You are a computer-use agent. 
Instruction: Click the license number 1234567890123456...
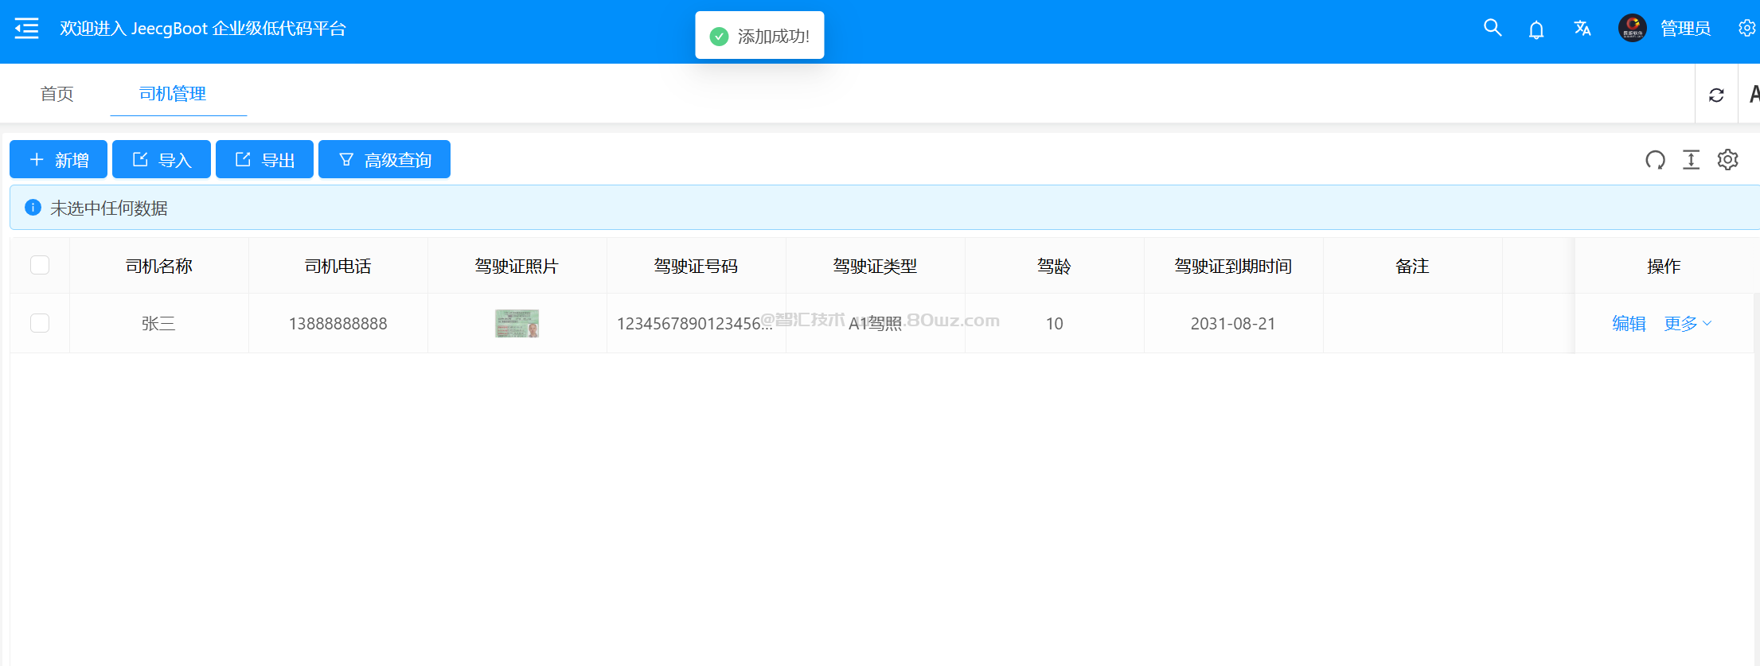tap(694, 324)
